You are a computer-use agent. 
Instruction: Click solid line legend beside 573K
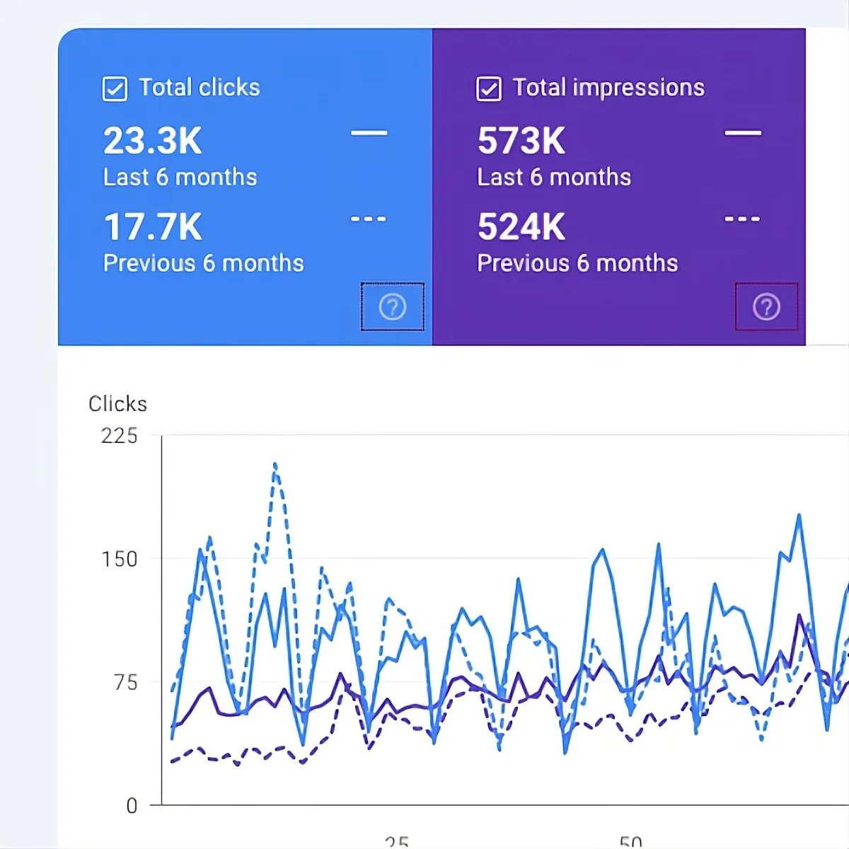[743, 132]
